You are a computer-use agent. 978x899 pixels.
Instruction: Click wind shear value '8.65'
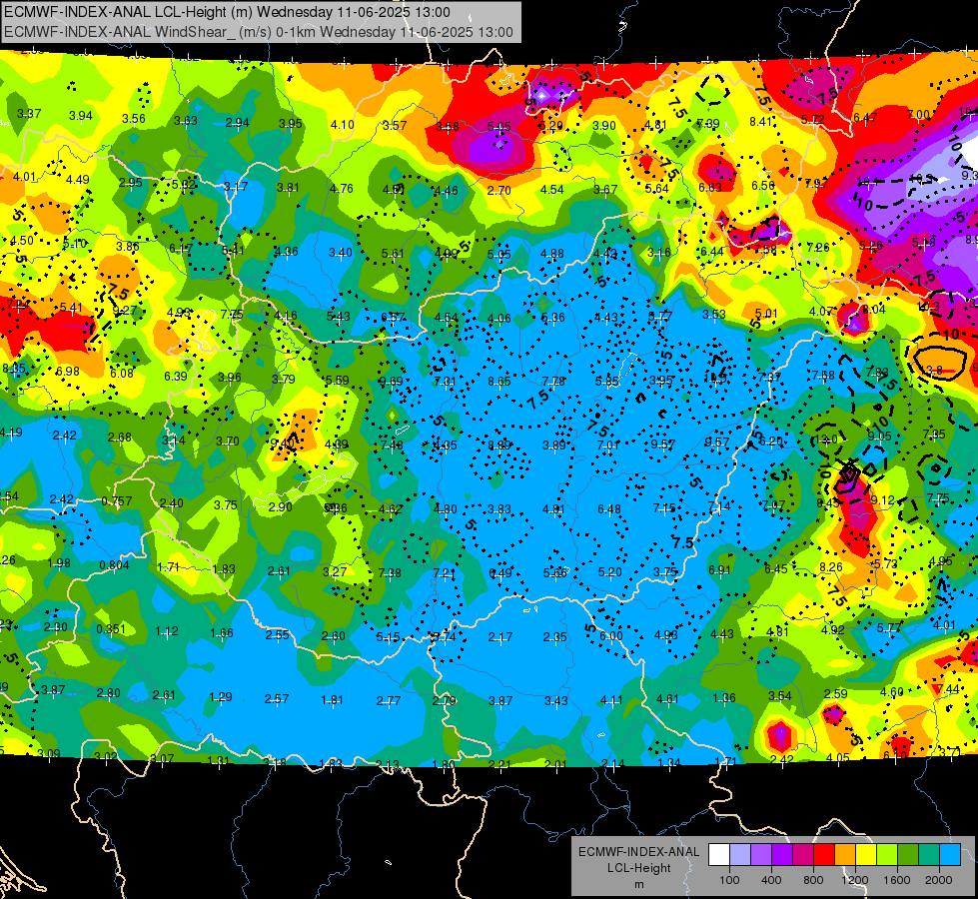[498, 382]
